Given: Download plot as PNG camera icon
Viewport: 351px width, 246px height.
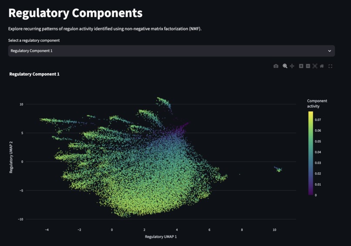Looking at the screenshot, I should coord(276,66).
